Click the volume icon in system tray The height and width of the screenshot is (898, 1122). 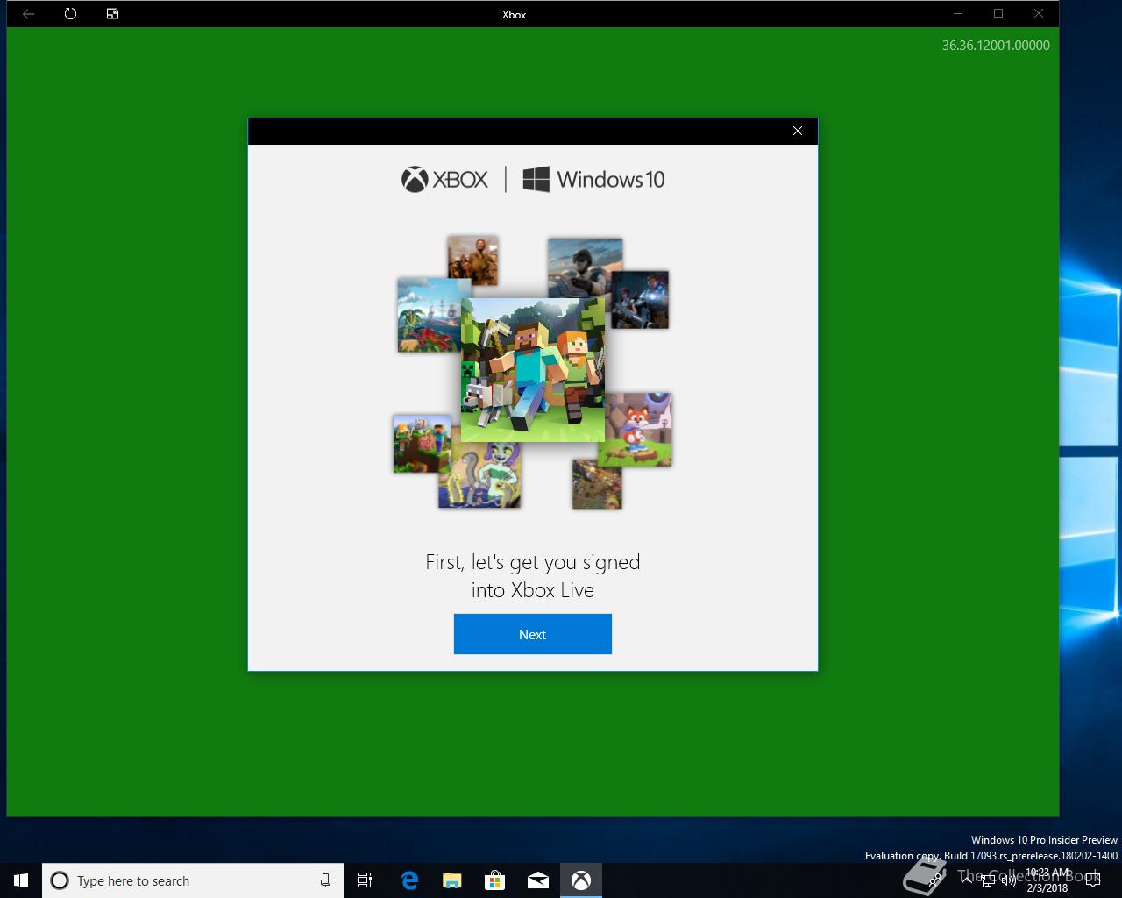click(1008, 880)
